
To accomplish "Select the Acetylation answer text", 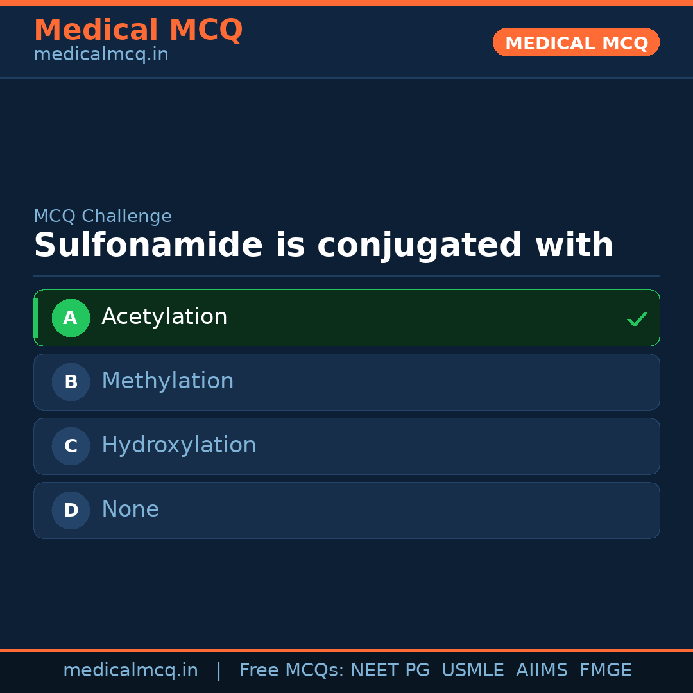I will tap(164, 317).
